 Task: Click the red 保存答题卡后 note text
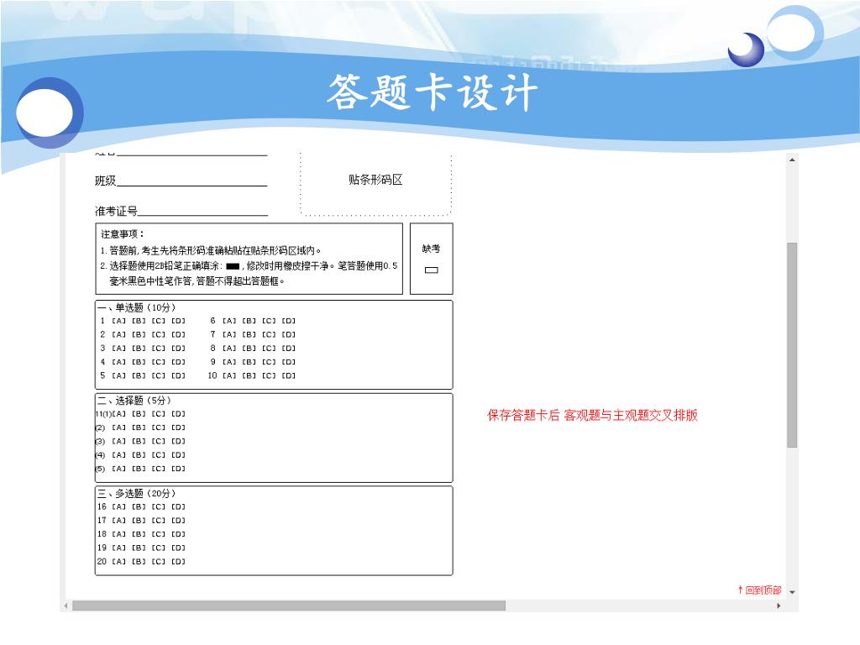[592, 415]
